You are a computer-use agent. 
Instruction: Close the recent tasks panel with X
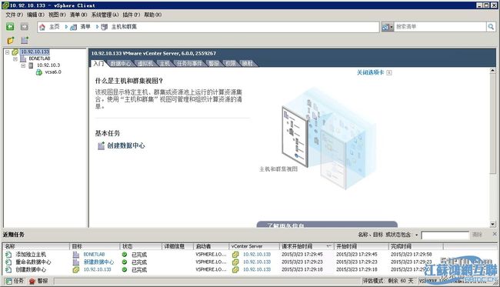point(495,234)
